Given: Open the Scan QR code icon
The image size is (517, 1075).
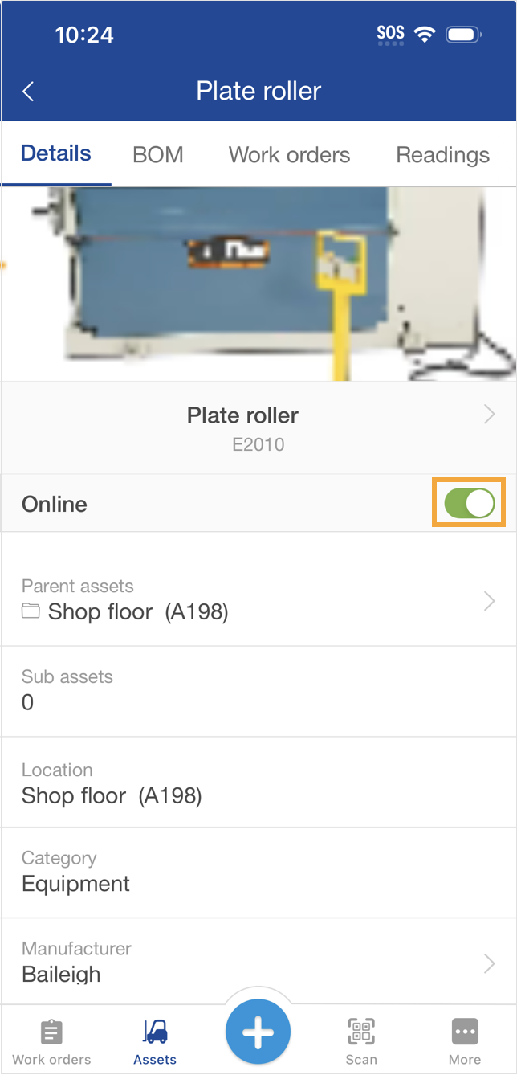Looking at the screenshot, I should [x=361, y=1032].
